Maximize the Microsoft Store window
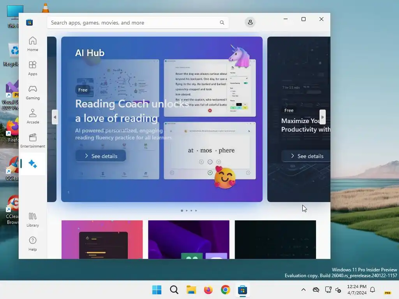 point(304,19)
